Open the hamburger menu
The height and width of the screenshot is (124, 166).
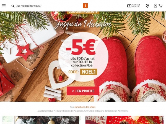[x=4, y=6]
